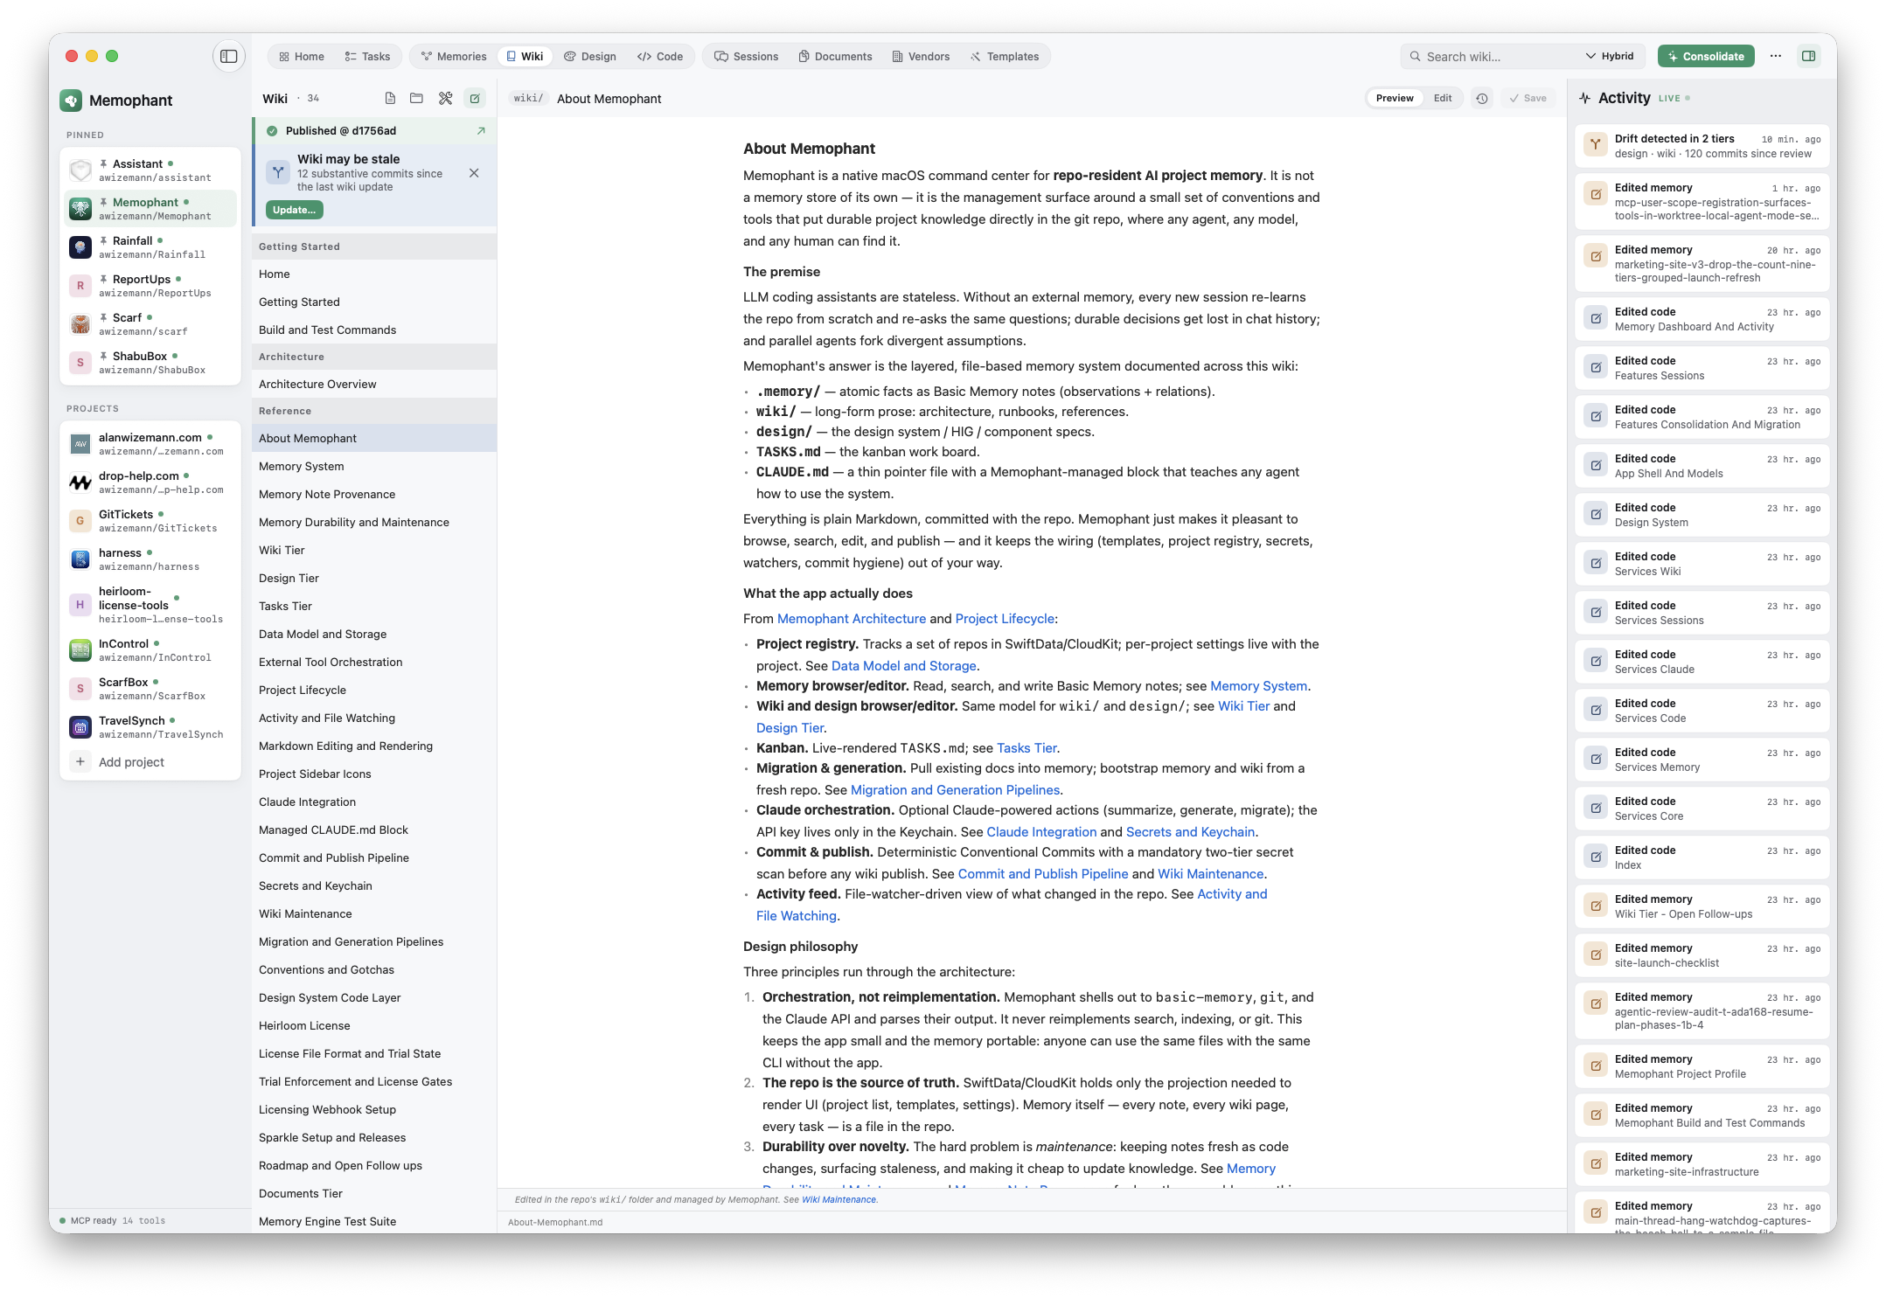The width and height of the screenshot is (1886, 1298).
Task: Select the pinned Assistant project icon
Action: (80, 170)
